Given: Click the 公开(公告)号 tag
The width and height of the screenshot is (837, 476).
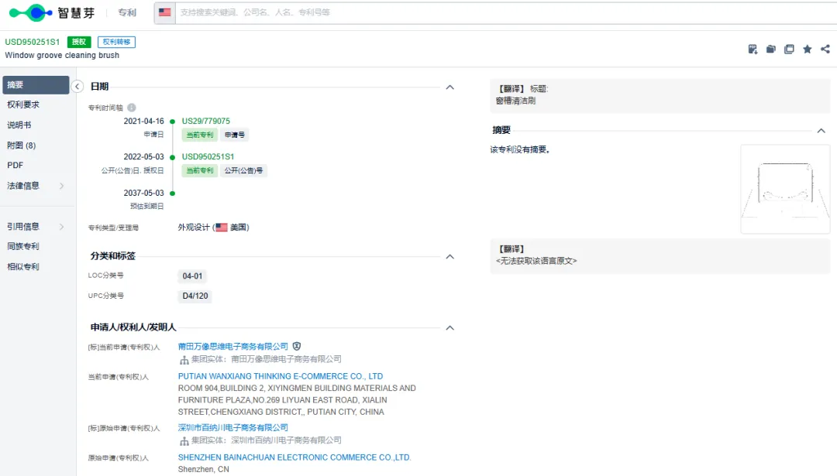Looking at the screenshot, I should click(243, 170).
